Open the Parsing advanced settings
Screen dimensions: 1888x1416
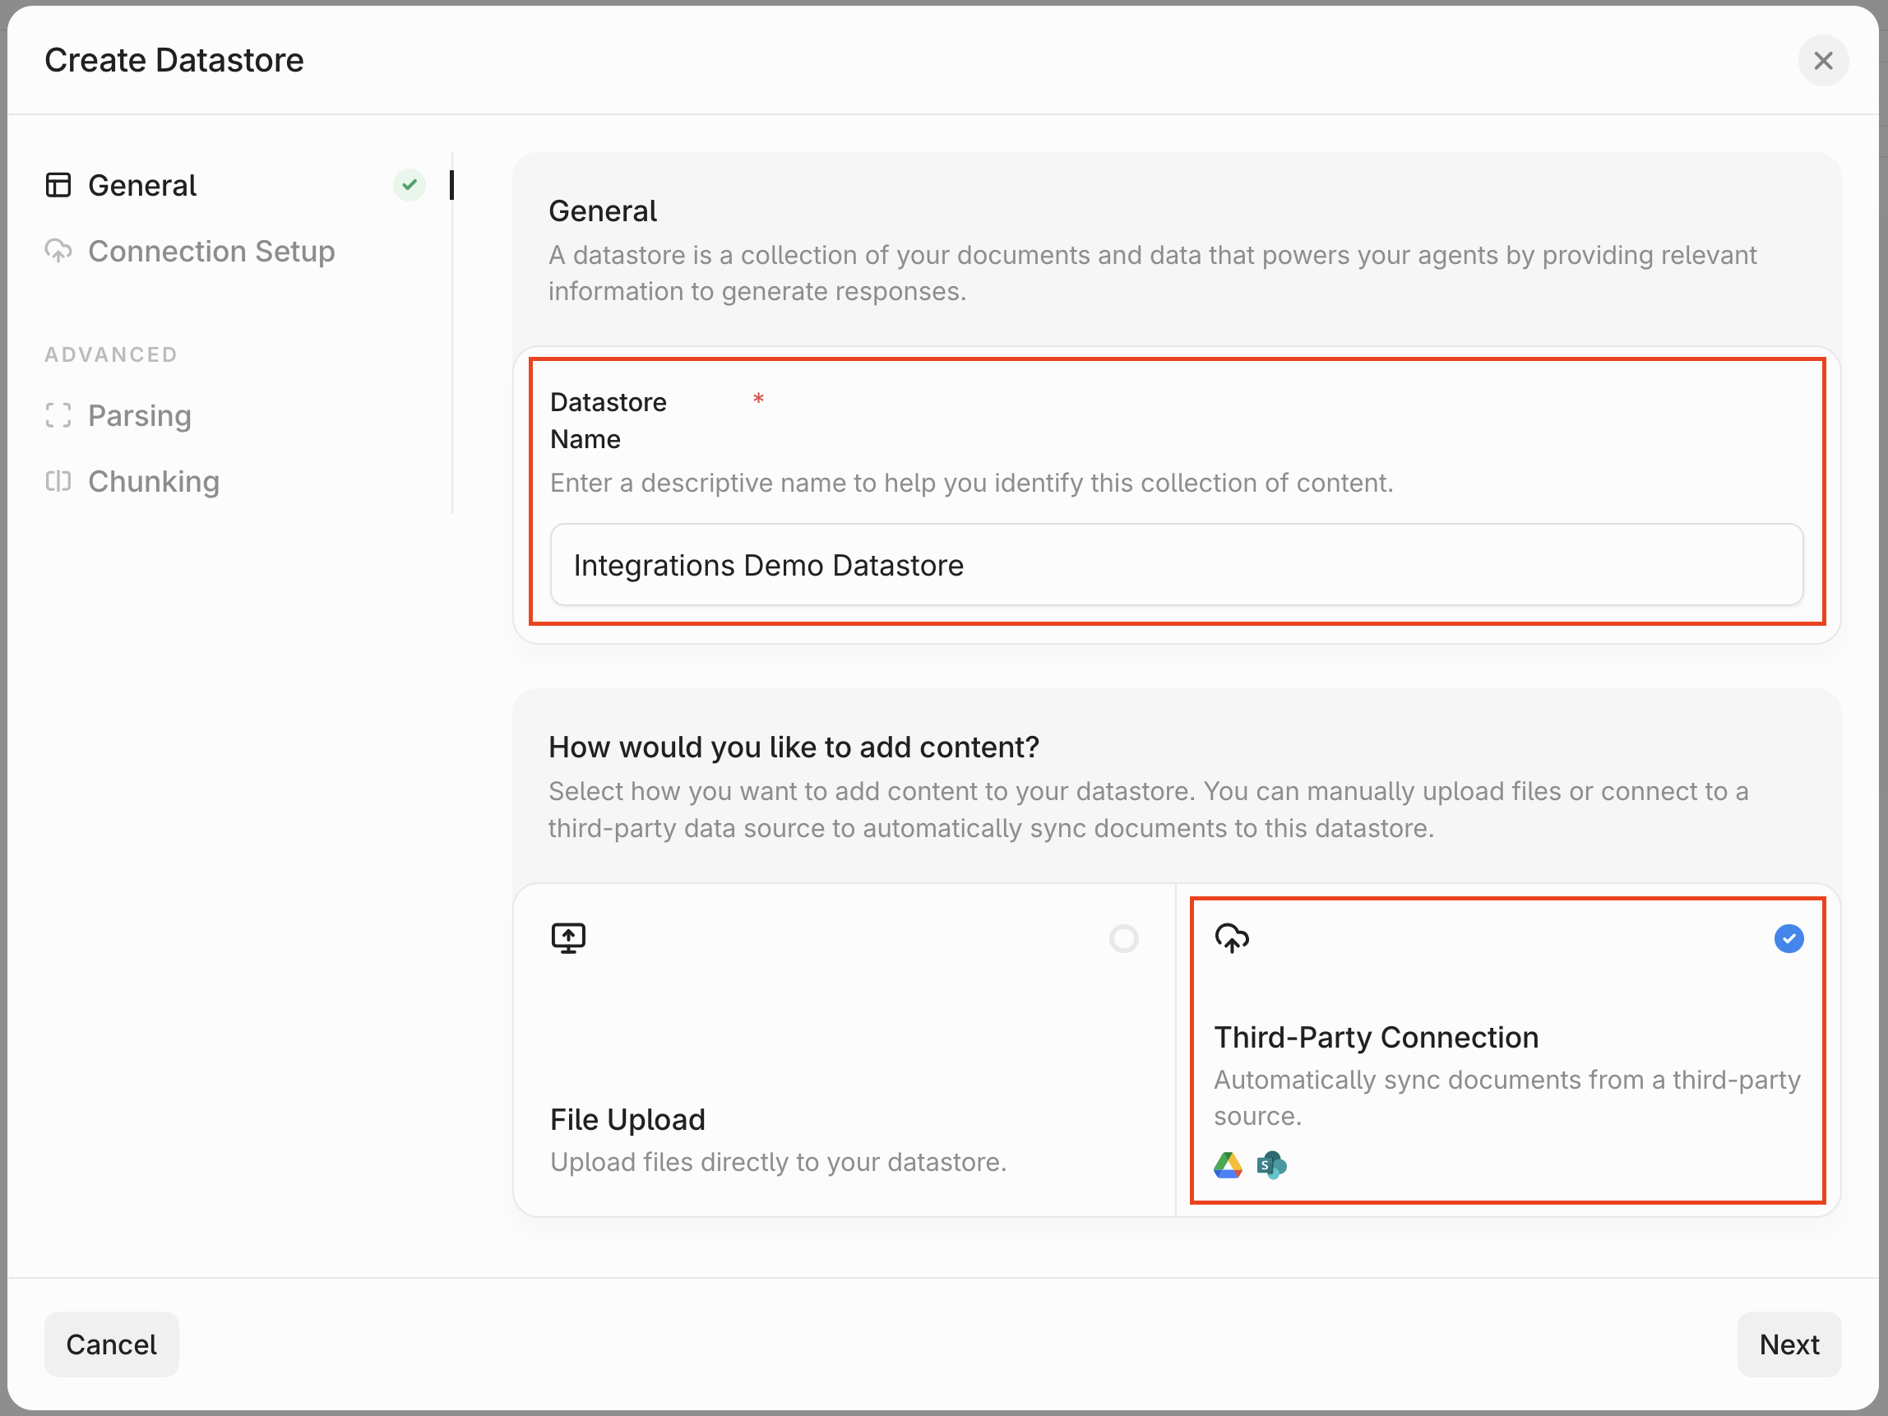pyautogui.click(x=139, y=415)
